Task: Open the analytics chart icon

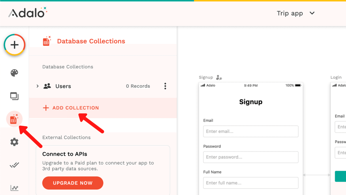Action: tap(14, 188)
